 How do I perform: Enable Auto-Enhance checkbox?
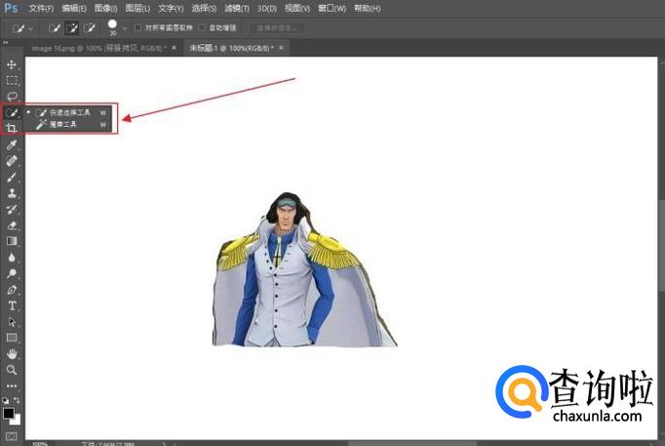202,27
